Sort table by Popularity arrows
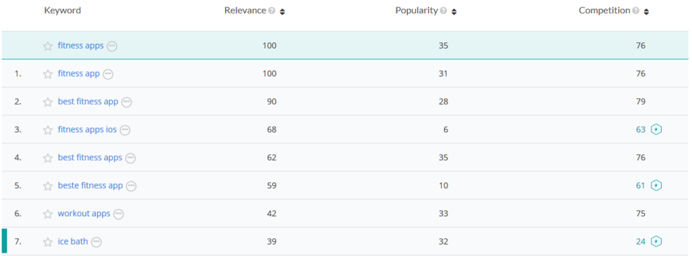This screenshot has width=692, height=256. [x=453, y=12]
